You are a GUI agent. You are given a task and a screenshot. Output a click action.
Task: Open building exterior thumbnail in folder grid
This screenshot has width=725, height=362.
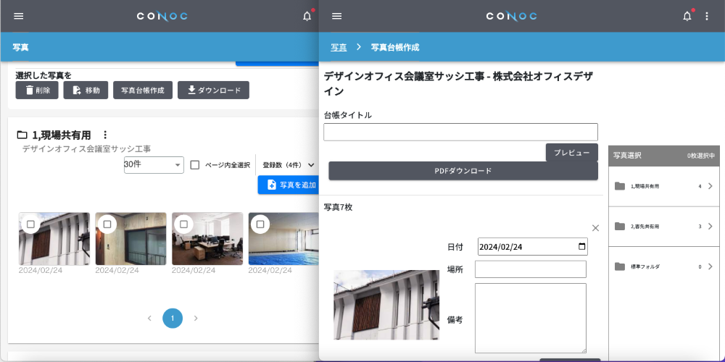[x=54, y=239]
